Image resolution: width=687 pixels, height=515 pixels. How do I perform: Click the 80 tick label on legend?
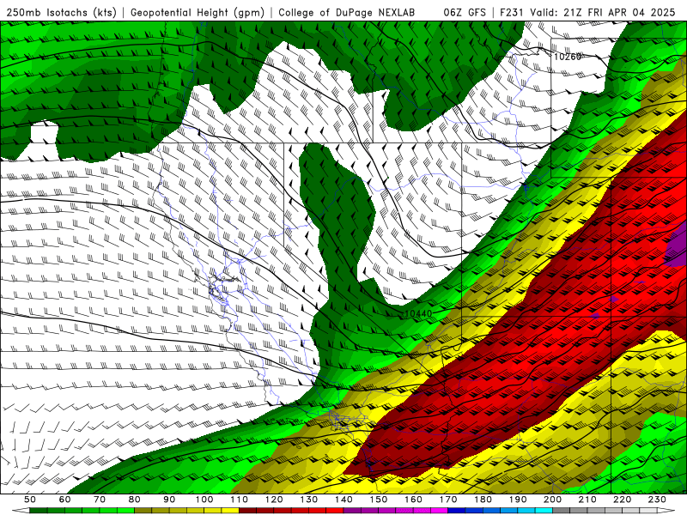click(135, 500)
